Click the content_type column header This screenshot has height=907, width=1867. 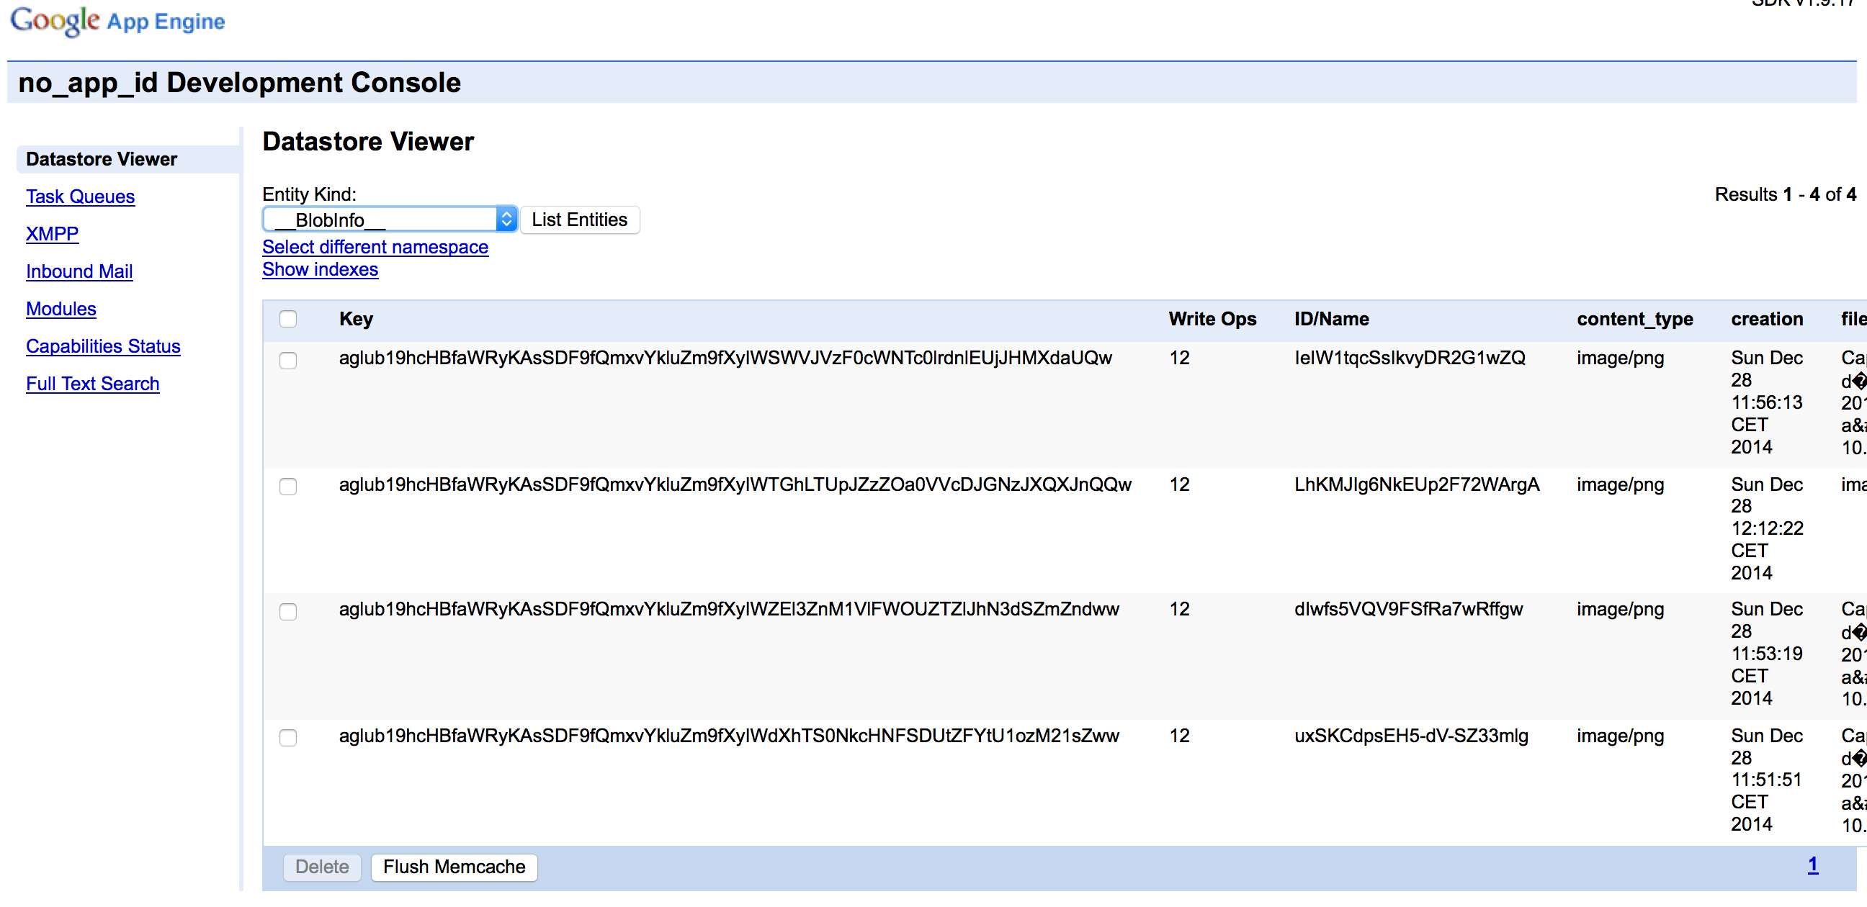click(1635, 320)
